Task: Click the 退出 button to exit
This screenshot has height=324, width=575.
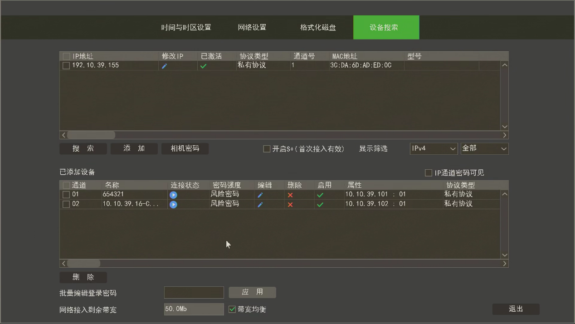Action: 516,309
